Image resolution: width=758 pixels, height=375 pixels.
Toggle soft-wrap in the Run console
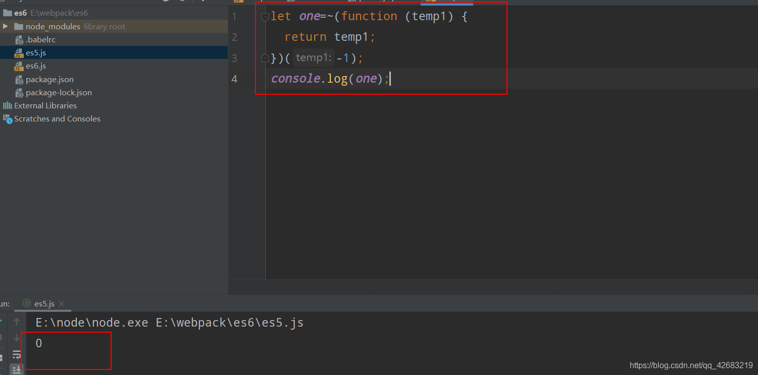(17, 354)
